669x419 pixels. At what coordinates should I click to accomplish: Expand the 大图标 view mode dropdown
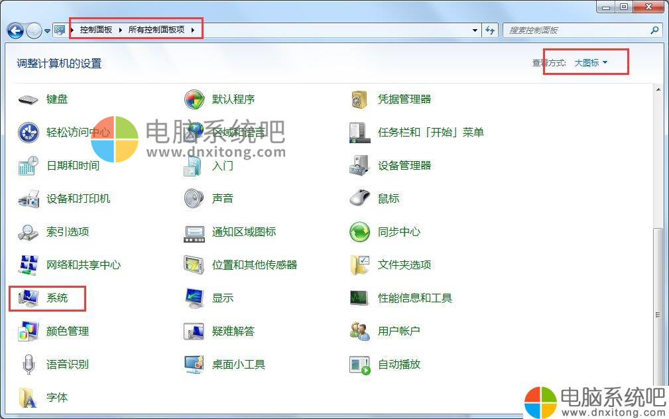591,63
